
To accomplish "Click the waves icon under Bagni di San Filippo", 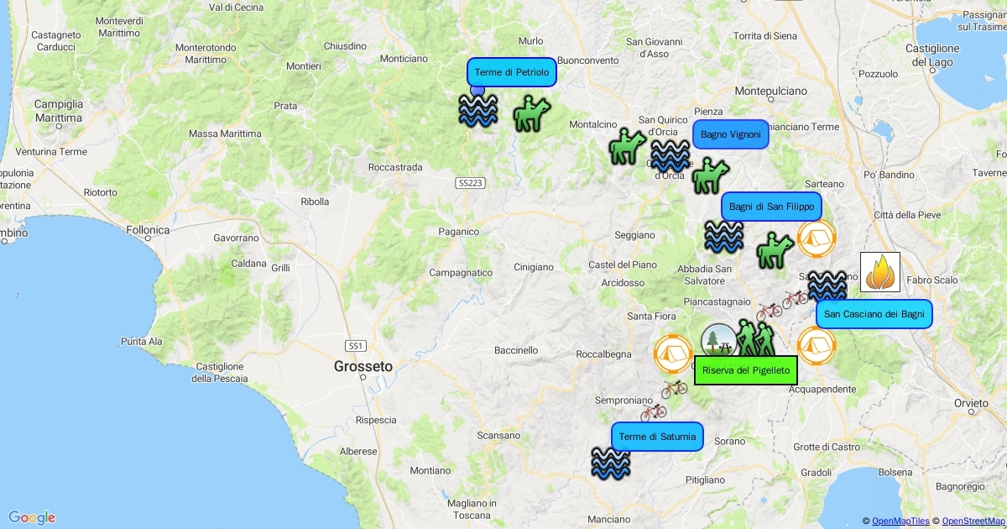I will [723, 237].
